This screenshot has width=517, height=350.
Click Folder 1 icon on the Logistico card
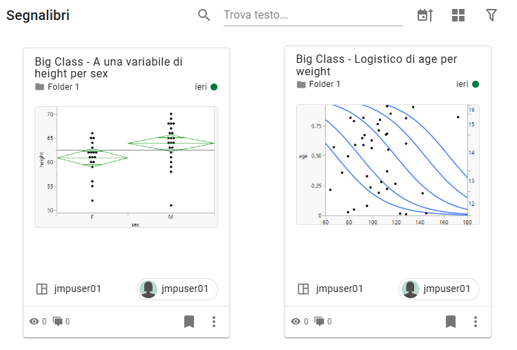(301, 84)
